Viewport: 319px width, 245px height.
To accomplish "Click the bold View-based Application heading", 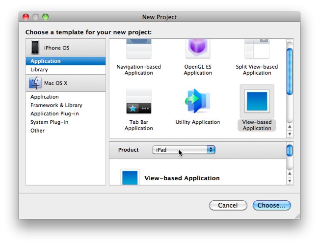I will click(182, 178).
